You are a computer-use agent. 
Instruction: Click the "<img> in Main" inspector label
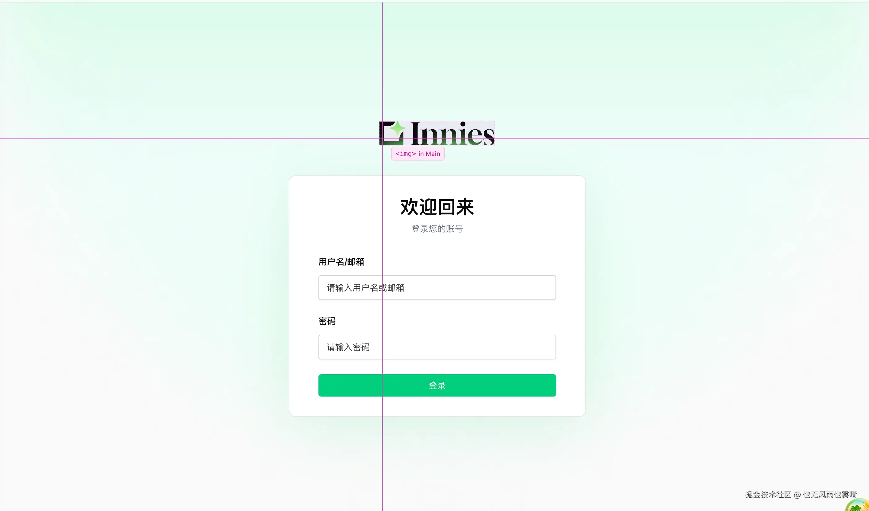417,154
